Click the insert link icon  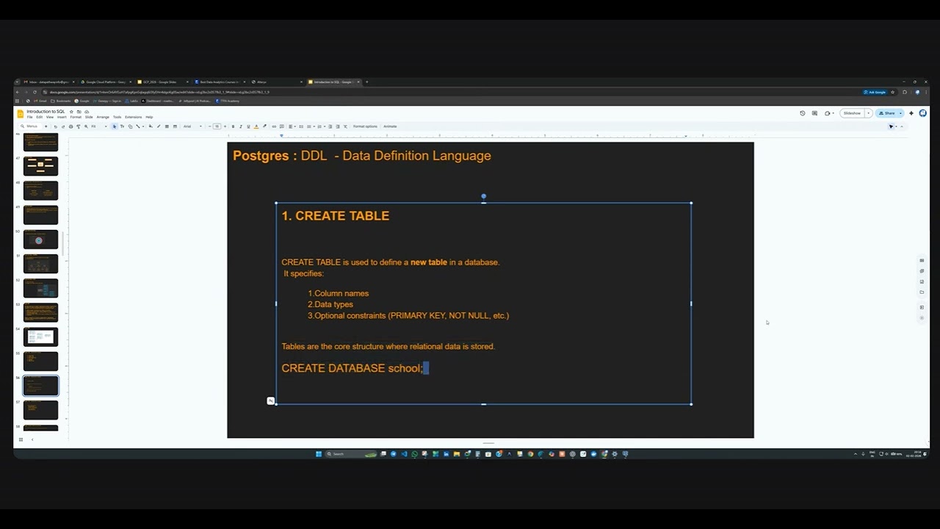[x=274, y=126]
